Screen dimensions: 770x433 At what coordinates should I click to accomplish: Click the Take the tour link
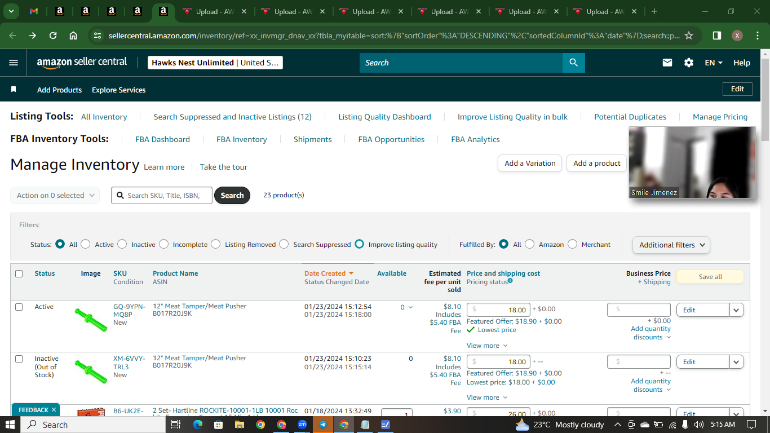point(223,167)
